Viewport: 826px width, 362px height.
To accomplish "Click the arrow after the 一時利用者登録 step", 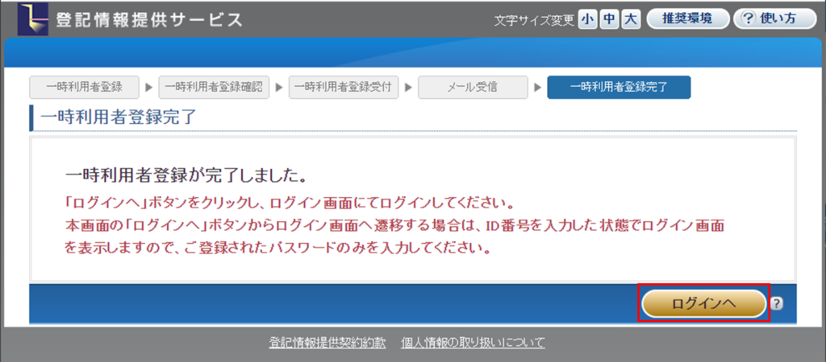I will click(x=148, y=88).
